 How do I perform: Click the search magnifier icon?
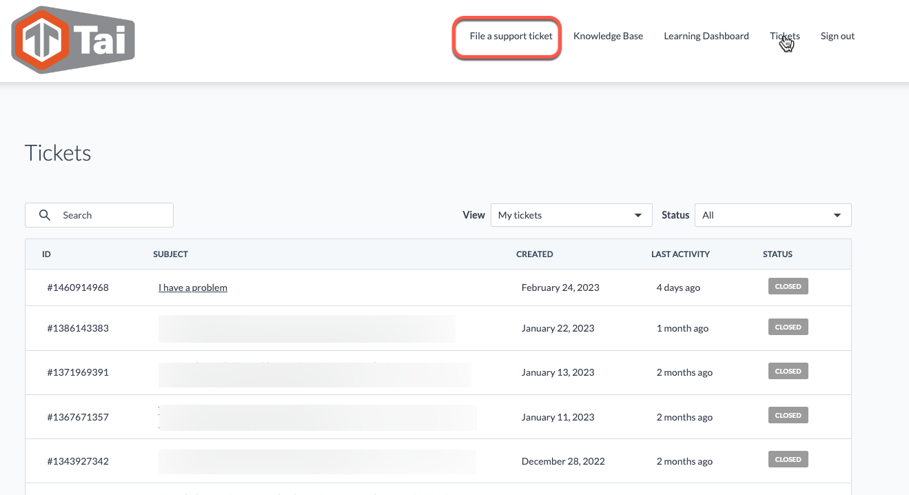tap(45, 215)
